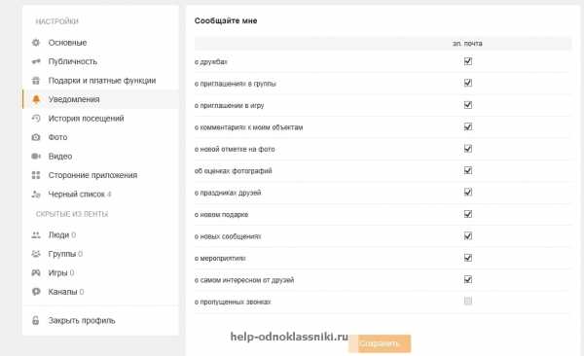The height and width of the screenshot is (356, 584).
Task: Click the orange bell Уведомления icon
Action: (36, 99)
